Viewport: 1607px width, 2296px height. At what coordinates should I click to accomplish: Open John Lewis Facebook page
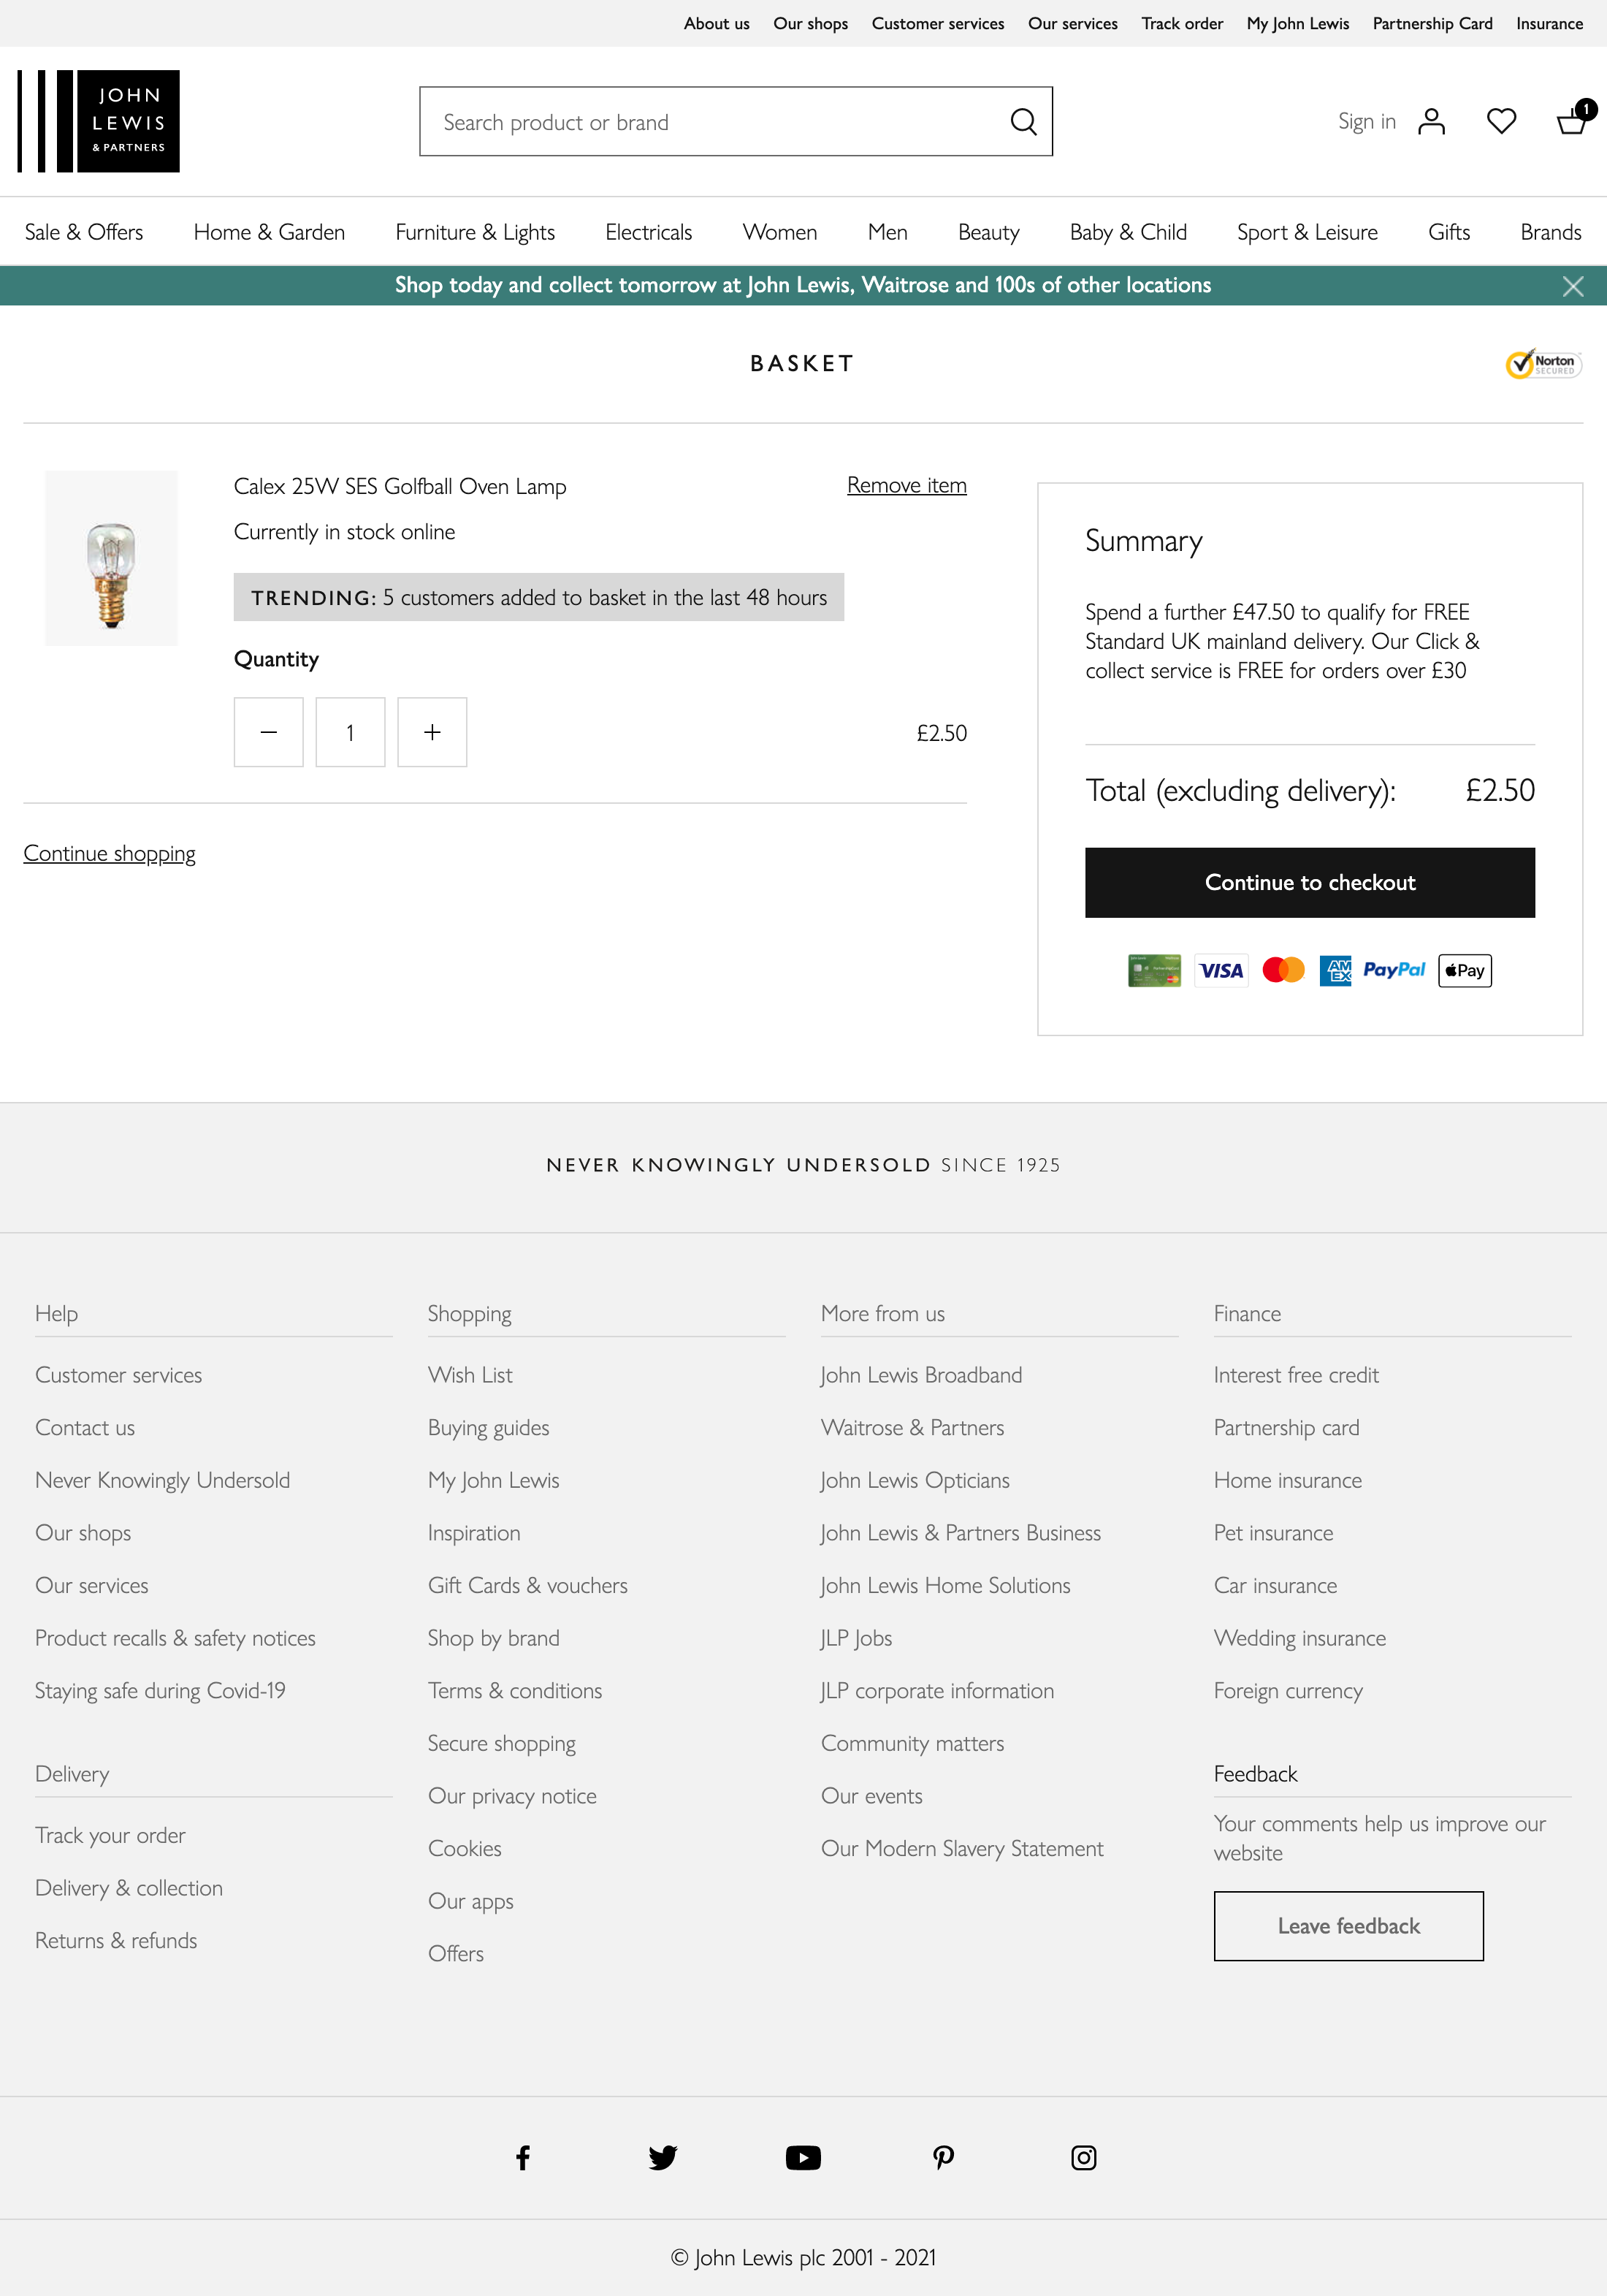click(x=523, y=2157)
